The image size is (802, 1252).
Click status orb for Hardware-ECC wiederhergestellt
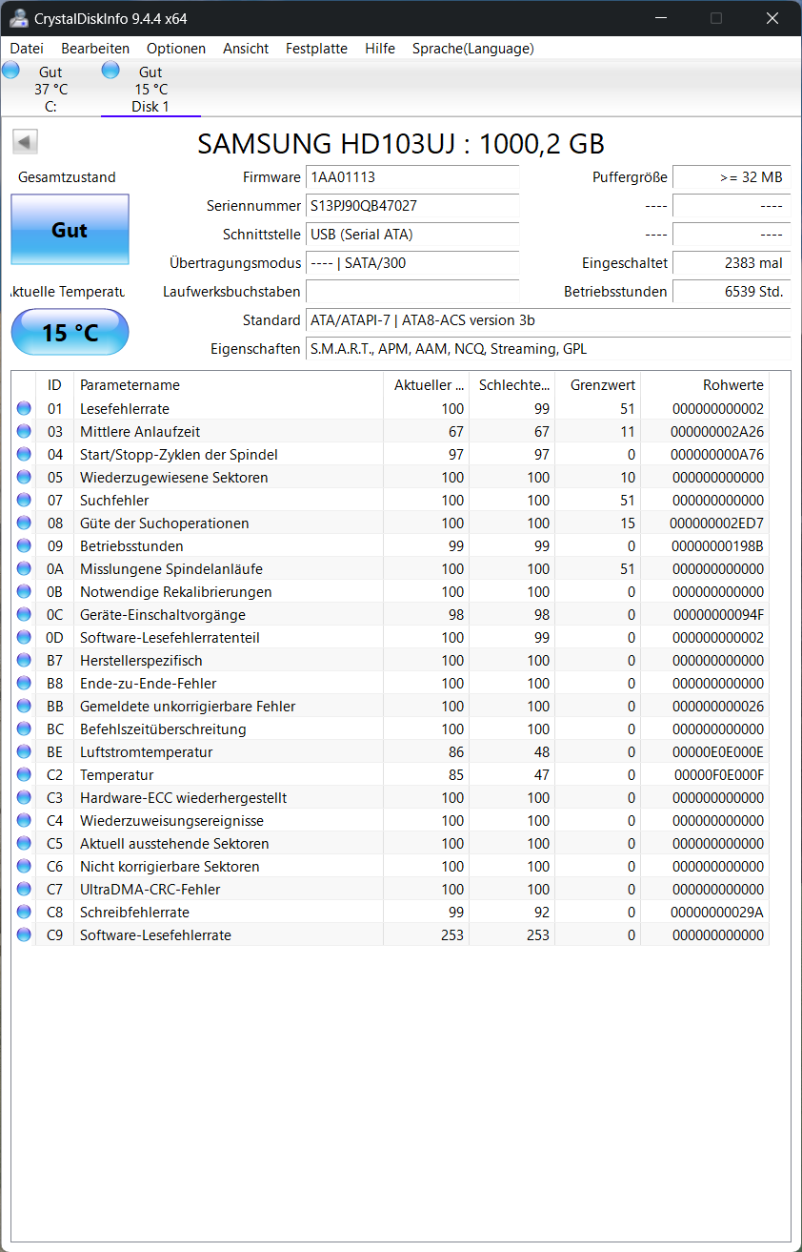[24, 797]
